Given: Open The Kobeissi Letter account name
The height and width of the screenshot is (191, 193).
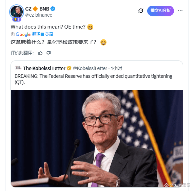Looking at the screenshot, I should coord(44,68).
